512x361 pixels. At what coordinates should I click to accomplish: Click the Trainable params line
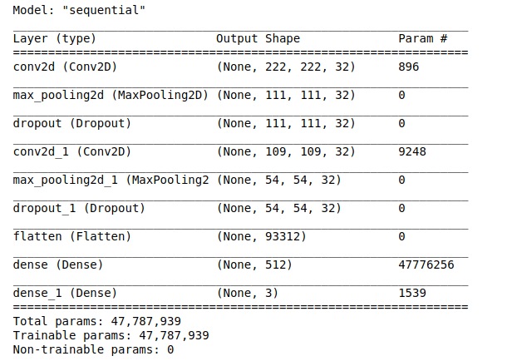111,335
